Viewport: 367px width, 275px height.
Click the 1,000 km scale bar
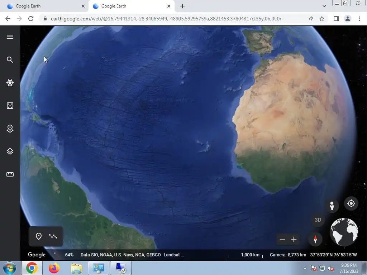246,255
